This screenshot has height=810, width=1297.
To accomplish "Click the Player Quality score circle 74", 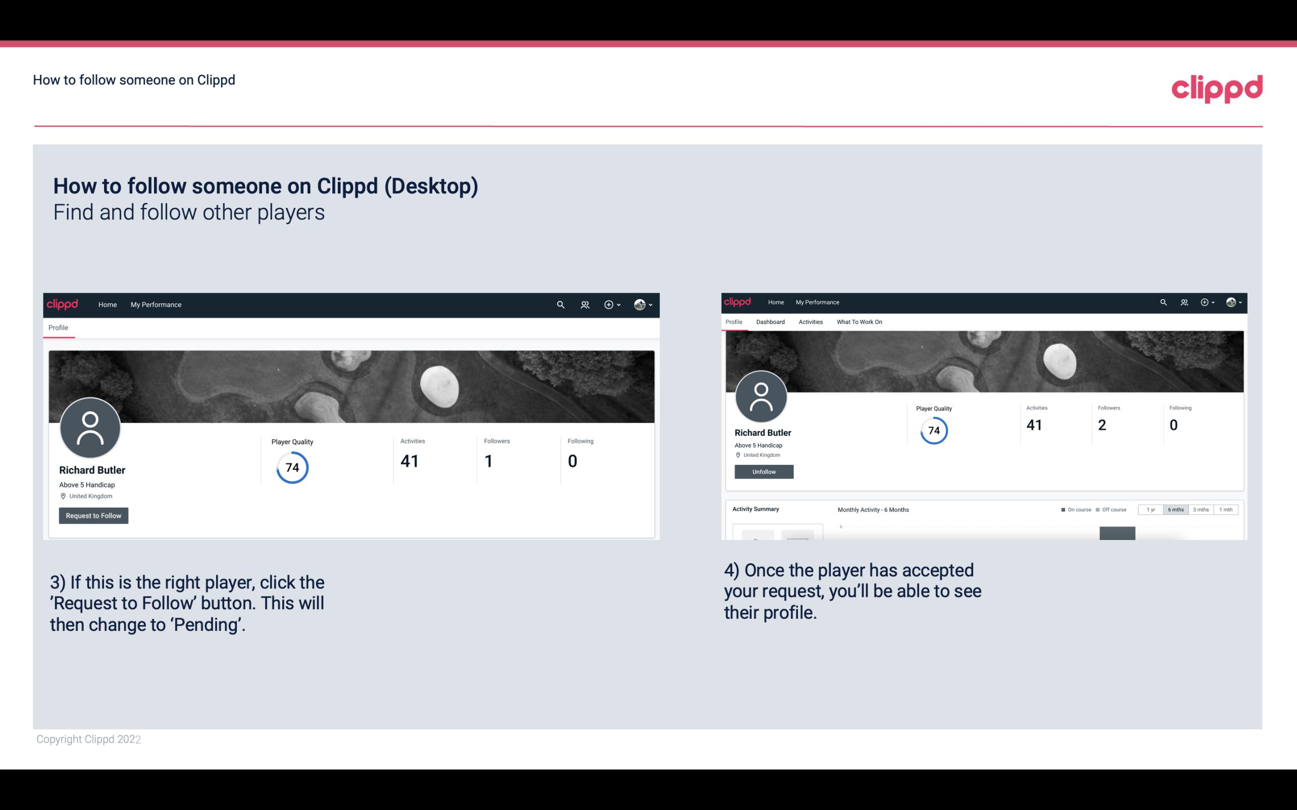I will pyautogui.click(x=291, y=467).
